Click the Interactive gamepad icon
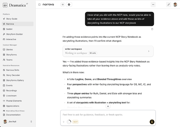The image size is (180, 127). (x=4, y=39)
